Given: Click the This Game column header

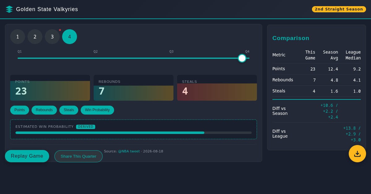Looking at the screenshot, I should [x=310, y=55].
